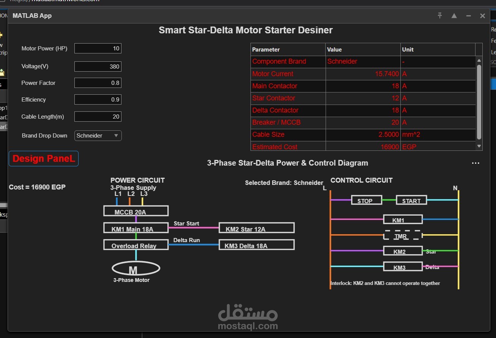Click the Design PaneL button

tap(44, 159)
